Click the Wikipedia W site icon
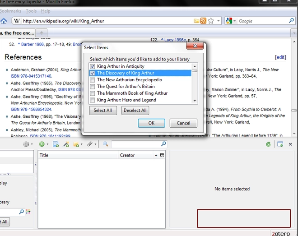 point(17,21)
